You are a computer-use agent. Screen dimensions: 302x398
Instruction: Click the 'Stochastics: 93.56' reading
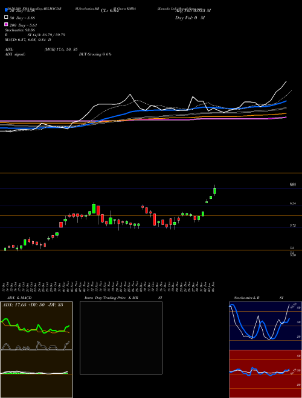pos(19,30)
